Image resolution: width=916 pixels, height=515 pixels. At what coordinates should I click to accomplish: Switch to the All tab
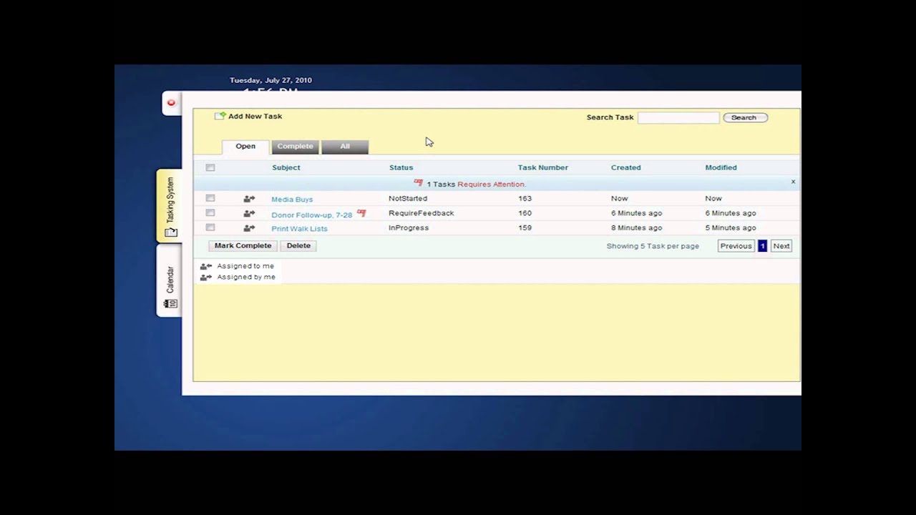pos(345,147)
